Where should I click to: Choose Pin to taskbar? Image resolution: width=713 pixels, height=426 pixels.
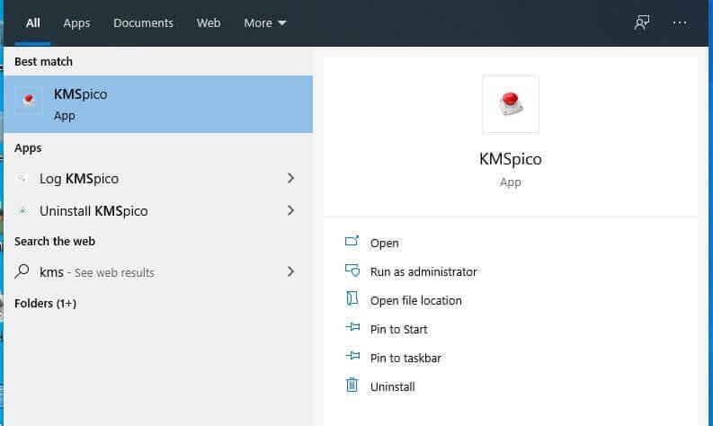click(x=406, y=359)
